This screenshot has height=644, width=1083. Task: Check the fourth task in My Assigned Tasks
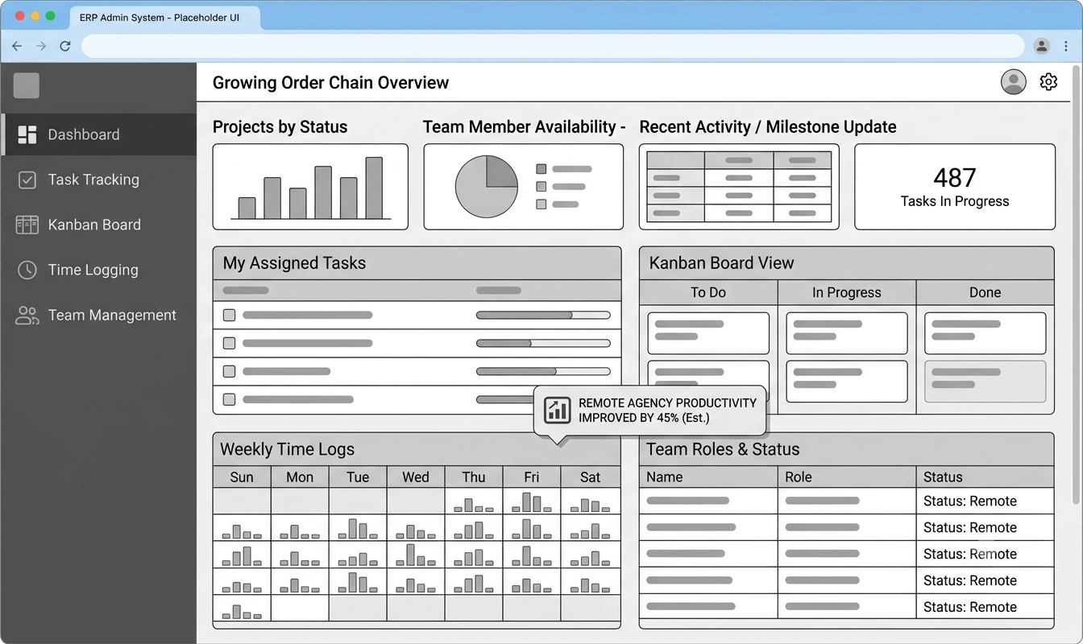coord(229,399)
